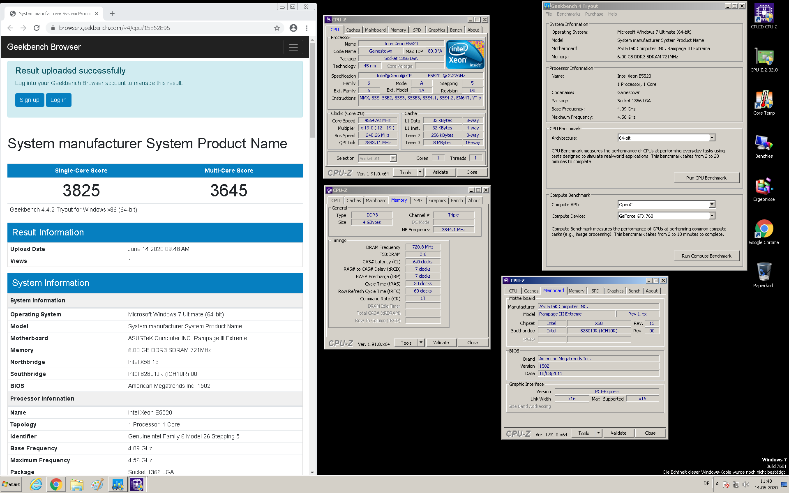This screenshot has width=789, height=493.
Task: Open Tools dropdown arrow in CPU-Z CPU window
Action: click(420, 173)
